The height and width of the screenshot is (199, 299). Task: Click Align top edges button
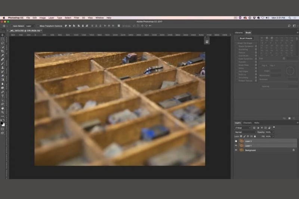(x=66, y=26)
